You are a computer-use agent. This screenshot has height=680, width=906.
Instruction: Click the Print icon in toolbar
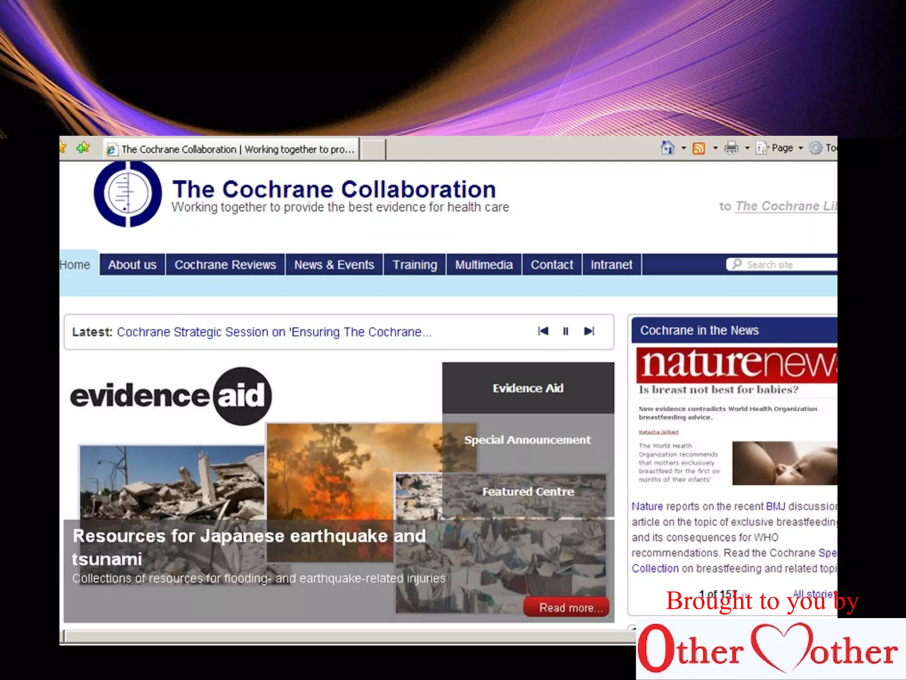click(x=731, y=148)
